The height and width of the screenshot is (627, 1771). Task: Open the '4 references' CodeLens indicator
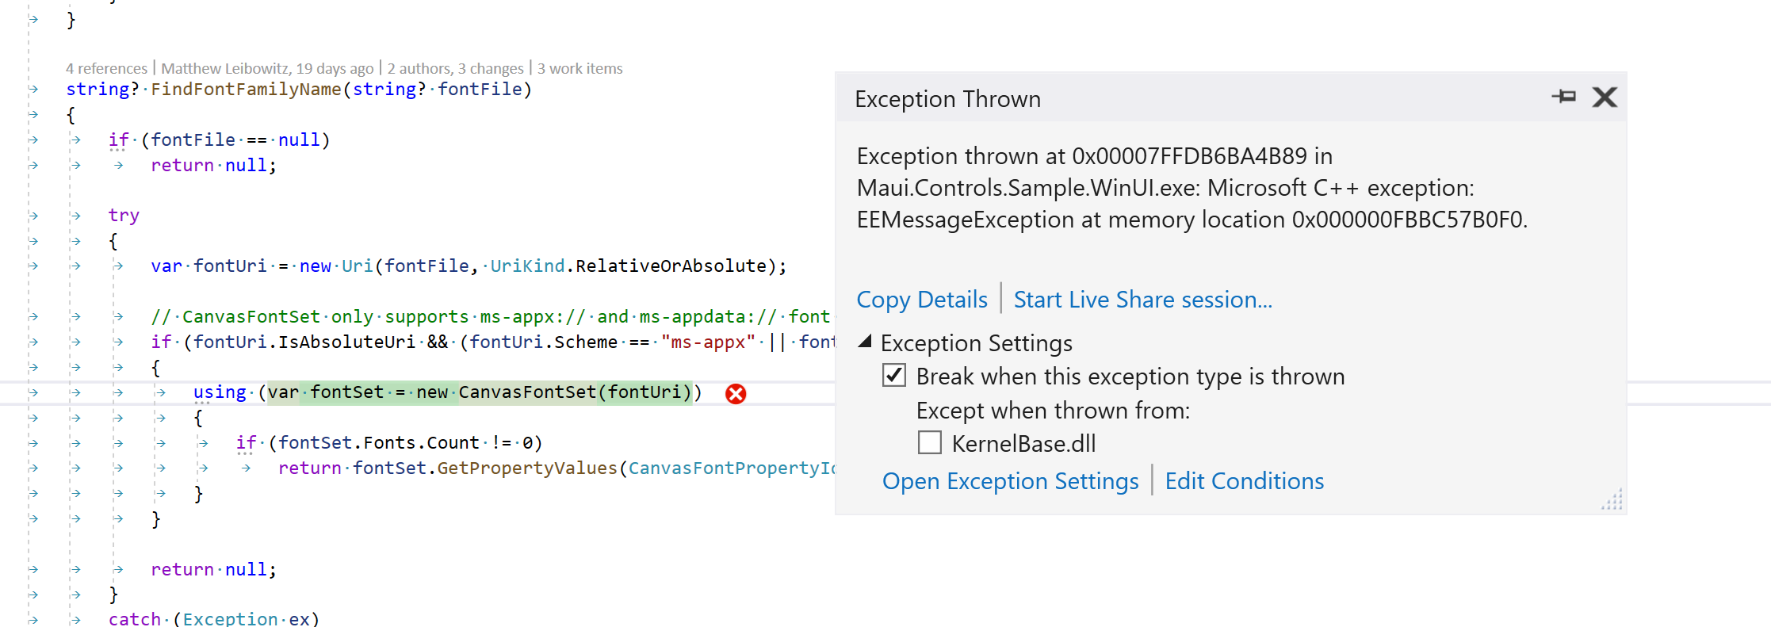107,68
